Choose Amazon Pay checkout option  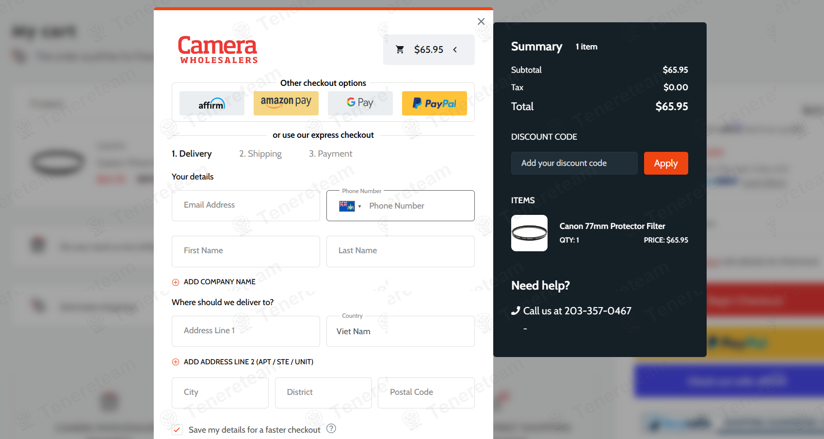point(286,103)
